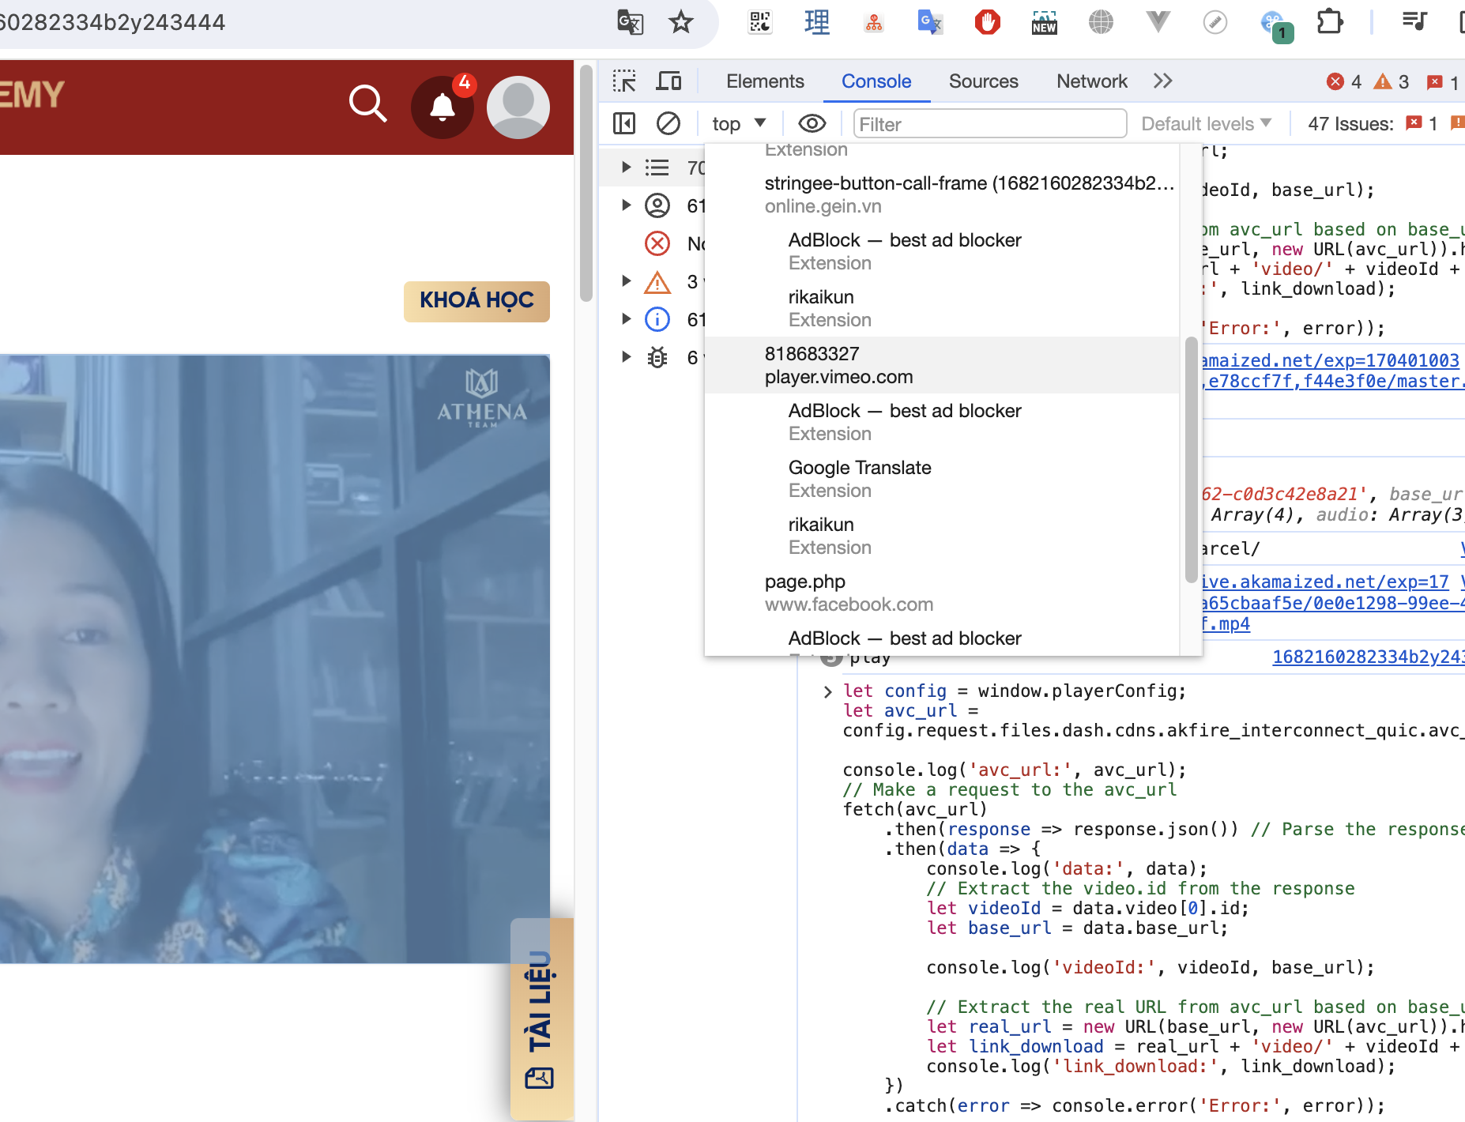
Task: Select the 818683327 player.vimeo.com context
Action: tap(942, 365)
